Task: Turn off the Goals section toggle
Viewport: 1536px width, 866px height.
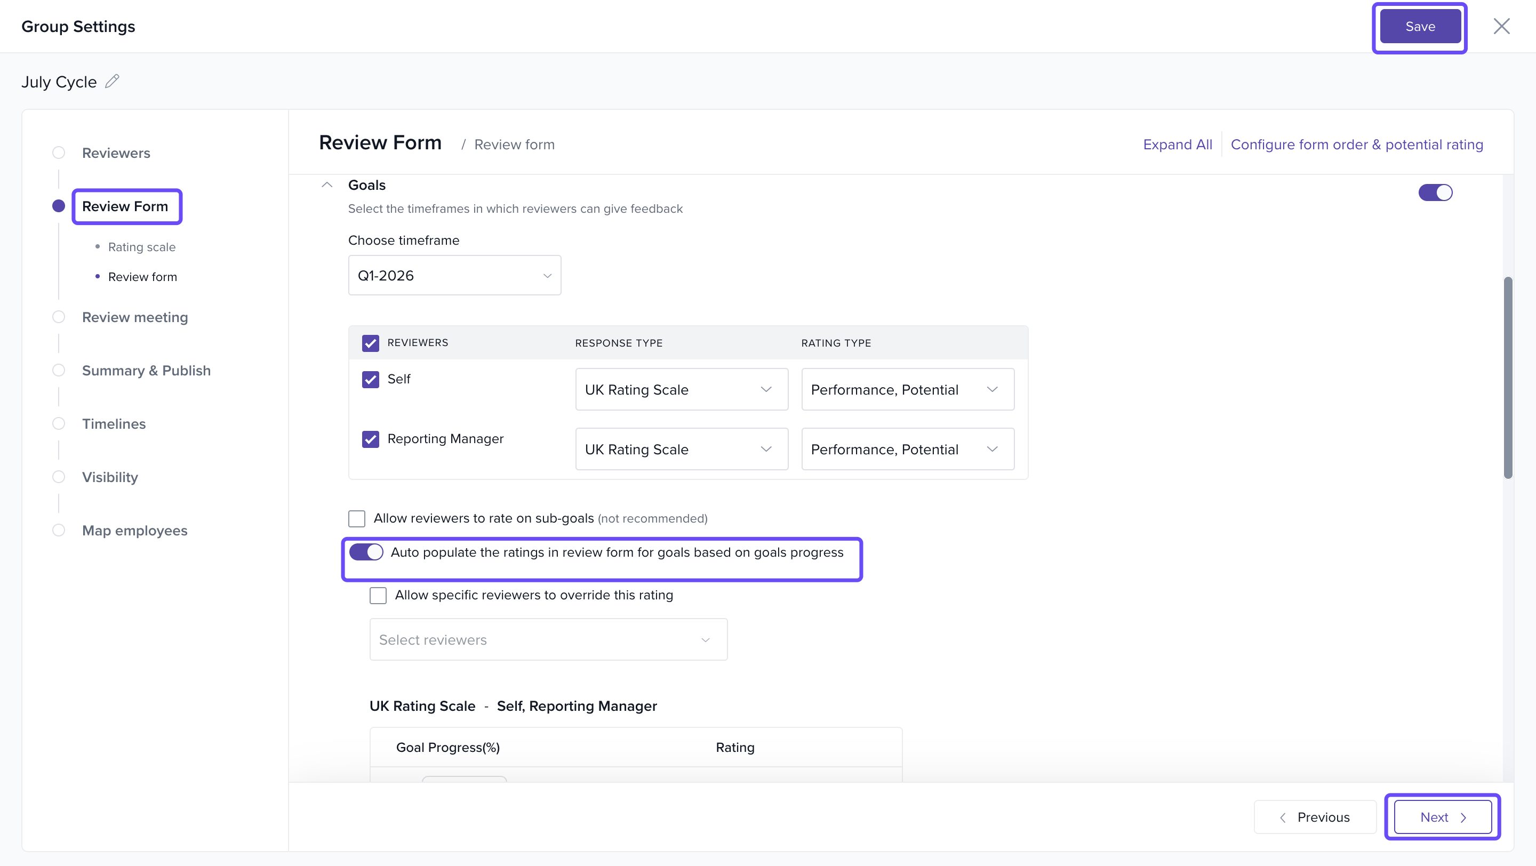Action: 1435,193
